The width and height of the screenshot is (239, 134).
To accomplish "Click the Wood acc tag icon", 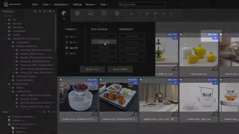I will [x=13, y=128].
